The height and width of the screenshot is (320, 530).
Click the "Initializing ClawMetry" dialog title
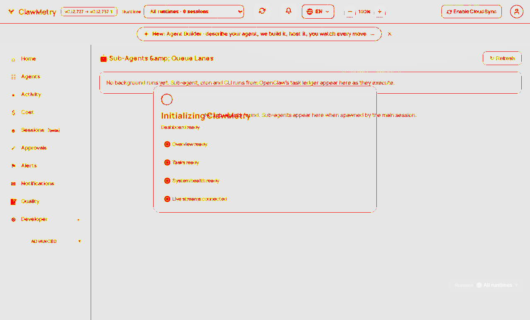tap(206, 116)
